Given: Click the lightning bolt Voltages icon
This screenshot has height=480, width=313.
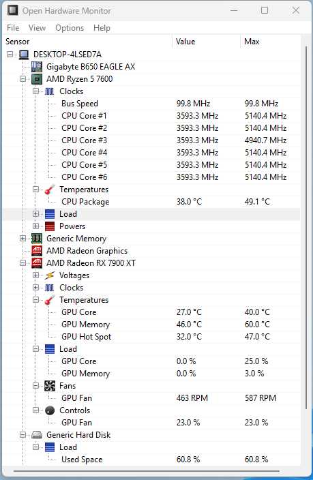Looking at the screenshot, I should coord(50,275).
